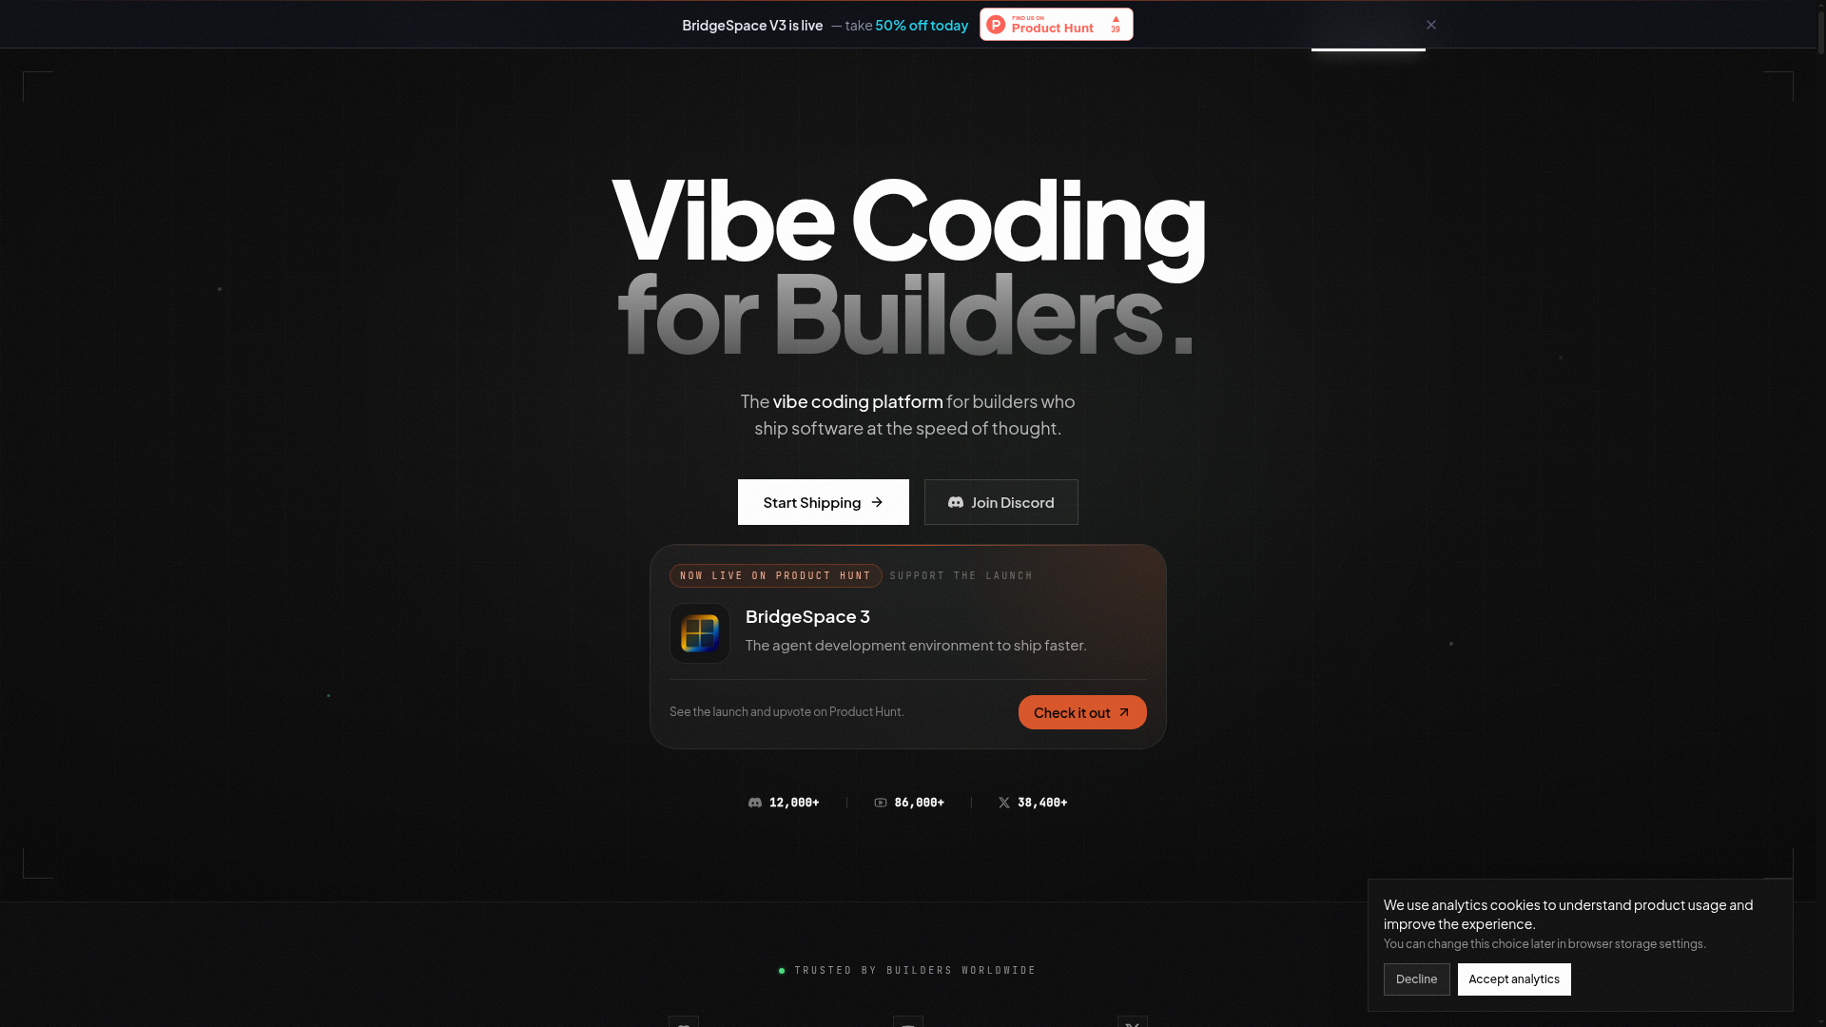This screenshot has height=1027, width=1826.
Task: Join the Discord community via Join Discord
Action: (x=1001, y=502)
